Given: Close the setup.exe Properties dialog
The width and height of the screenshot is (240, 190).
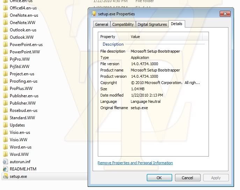Looking at the screenshot, I should pyautogui.click(x=225, y=14).
